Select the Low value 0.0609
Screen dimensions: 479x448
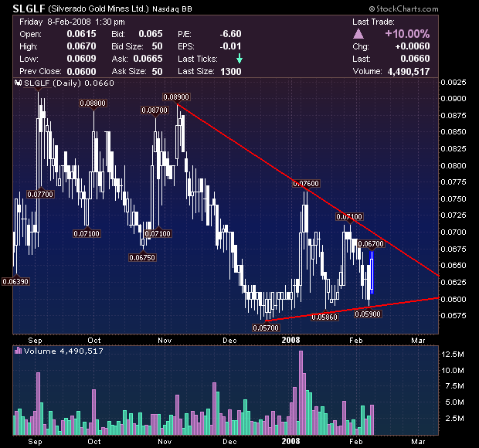pyautogui.click(x=82, y=59)
